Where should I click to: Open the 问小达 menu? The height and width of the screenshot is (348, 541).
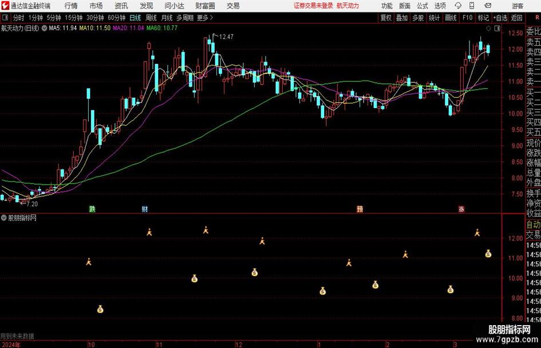tap(174, 6)
